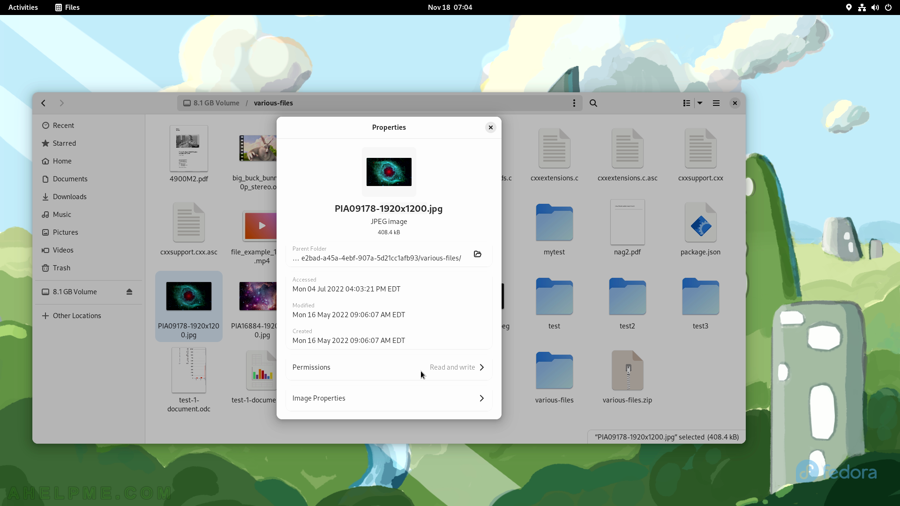Open Trash in sidebar
The image size is (900, 506).
click(89, 268)
